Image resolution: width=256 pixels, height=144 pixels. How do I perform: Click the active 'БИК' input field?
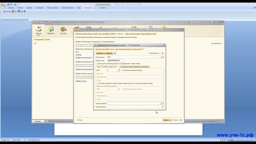[x=113, y=70]
